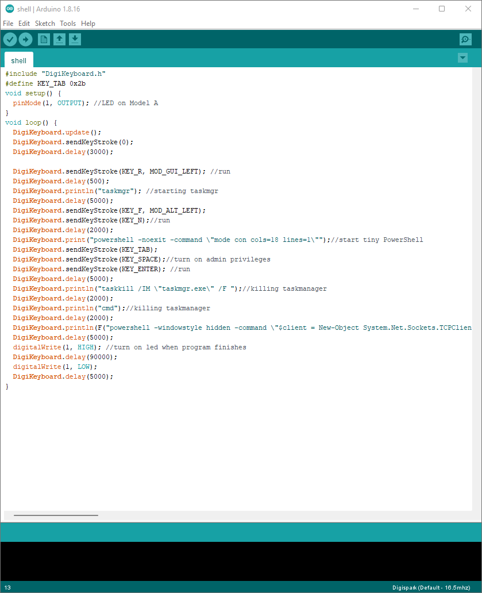Click the Arduino logo in title bar
The width and height of the screenshot is (482, 593).
pos(9,9)
